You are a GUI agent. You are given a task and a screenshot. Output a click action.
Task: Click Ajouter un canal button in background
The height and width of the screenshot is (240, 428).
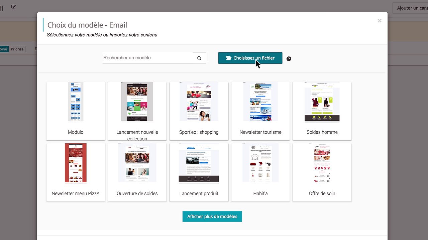410,8
